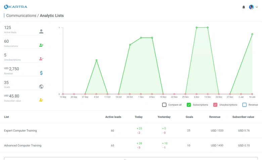
Task: Click the Active leads person icon
Action: click(41, 32)
